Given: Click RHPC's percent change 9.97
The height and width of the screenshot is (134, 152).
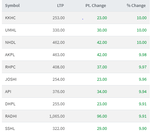Looking at the screenshot, I should pyautogui.click(x=142, y=67).
